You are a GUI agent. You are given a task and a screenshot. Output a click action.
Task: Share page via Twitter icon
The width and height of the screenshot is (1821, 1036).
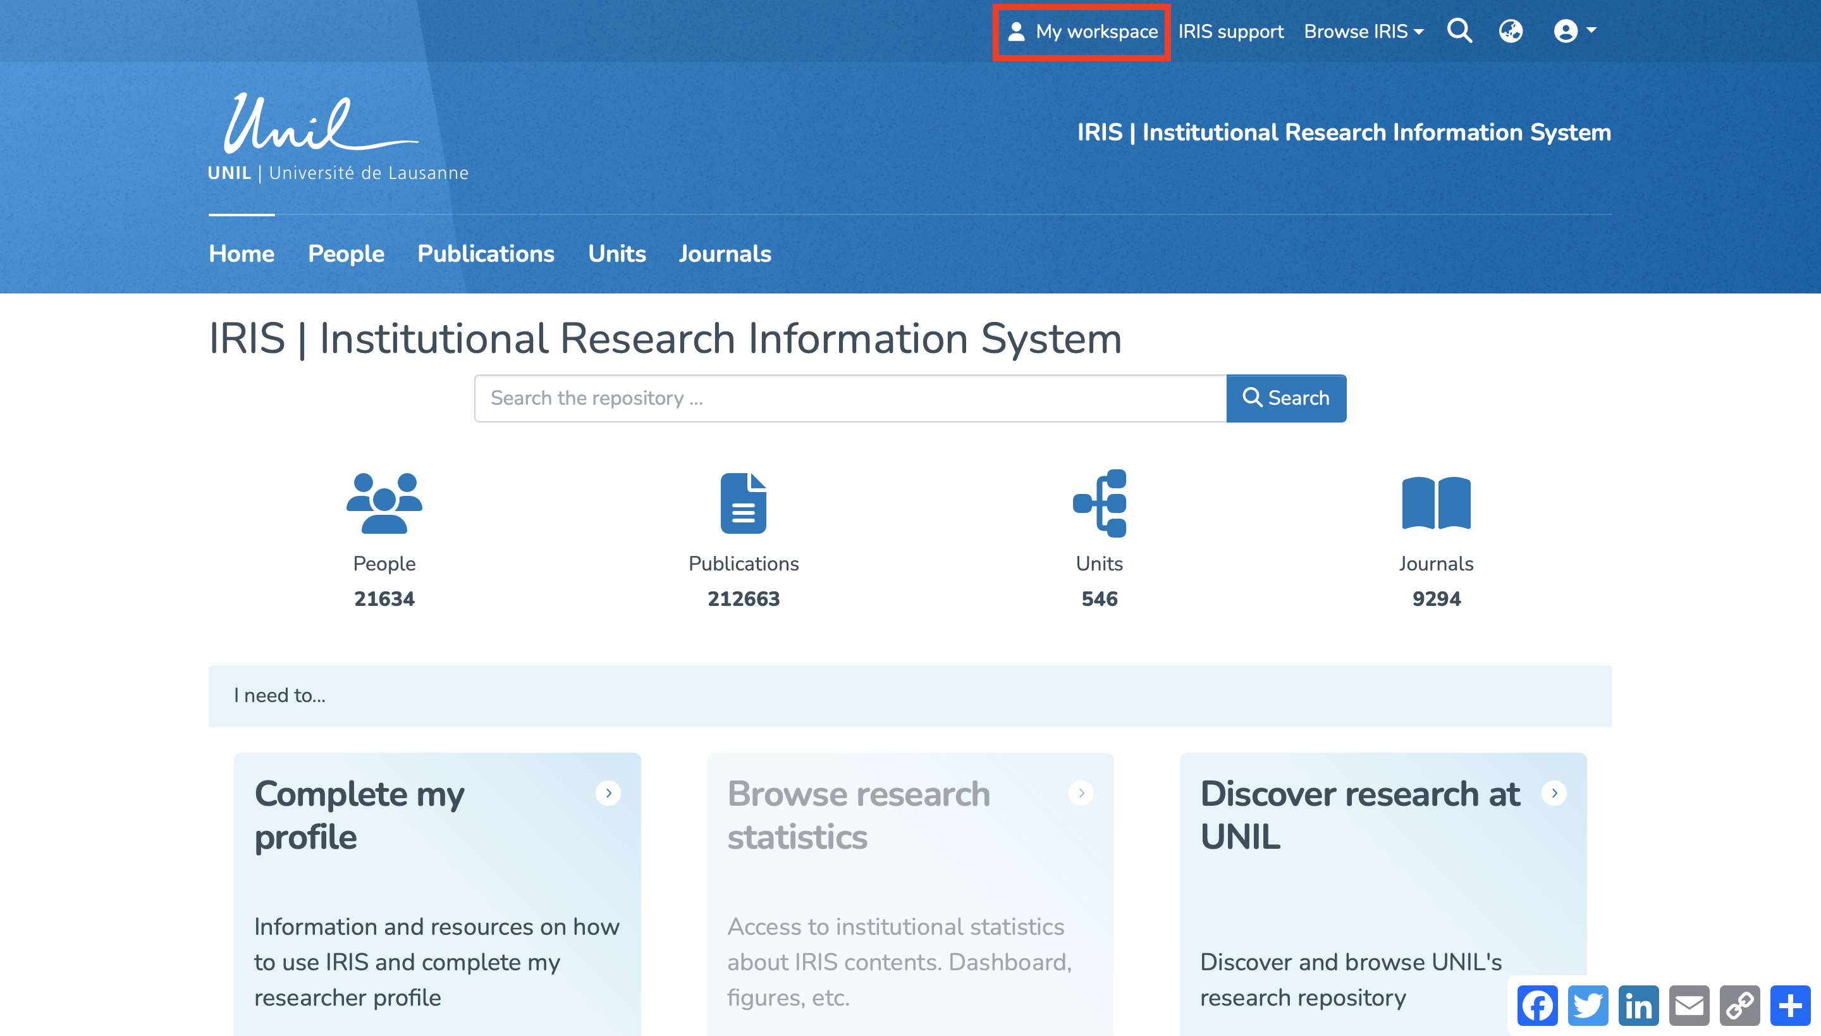[x=1588, y=1006]
